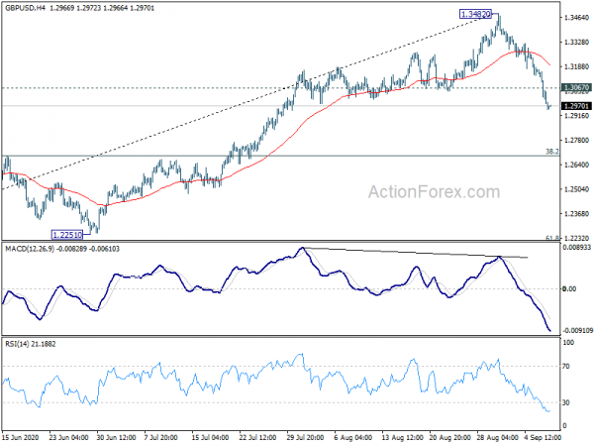The width and height of the screenshot is (594, 446).
Task: Select the 1.22510 low price label
Action: click(67, 235)
